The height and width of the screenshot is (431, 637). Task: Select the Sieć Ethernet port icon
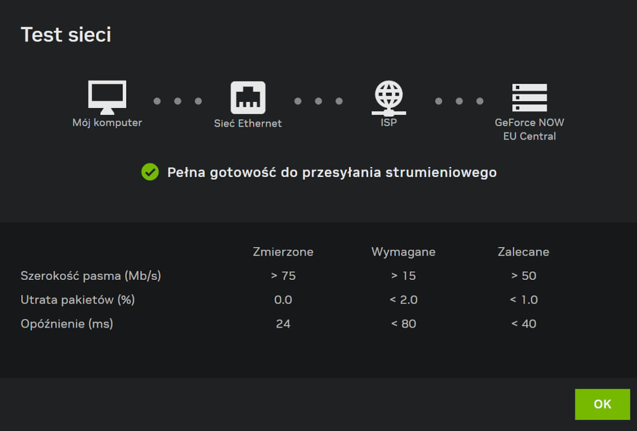[x=248, y=98]
